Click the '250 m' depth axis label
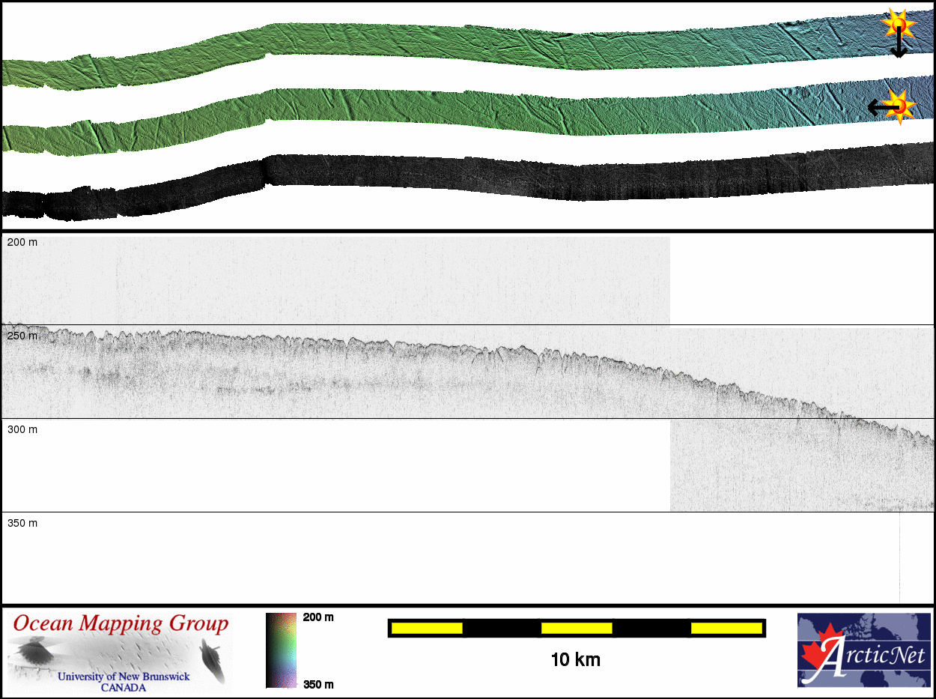This screenshot has height=699, width=936. click(x=22, y=336)
